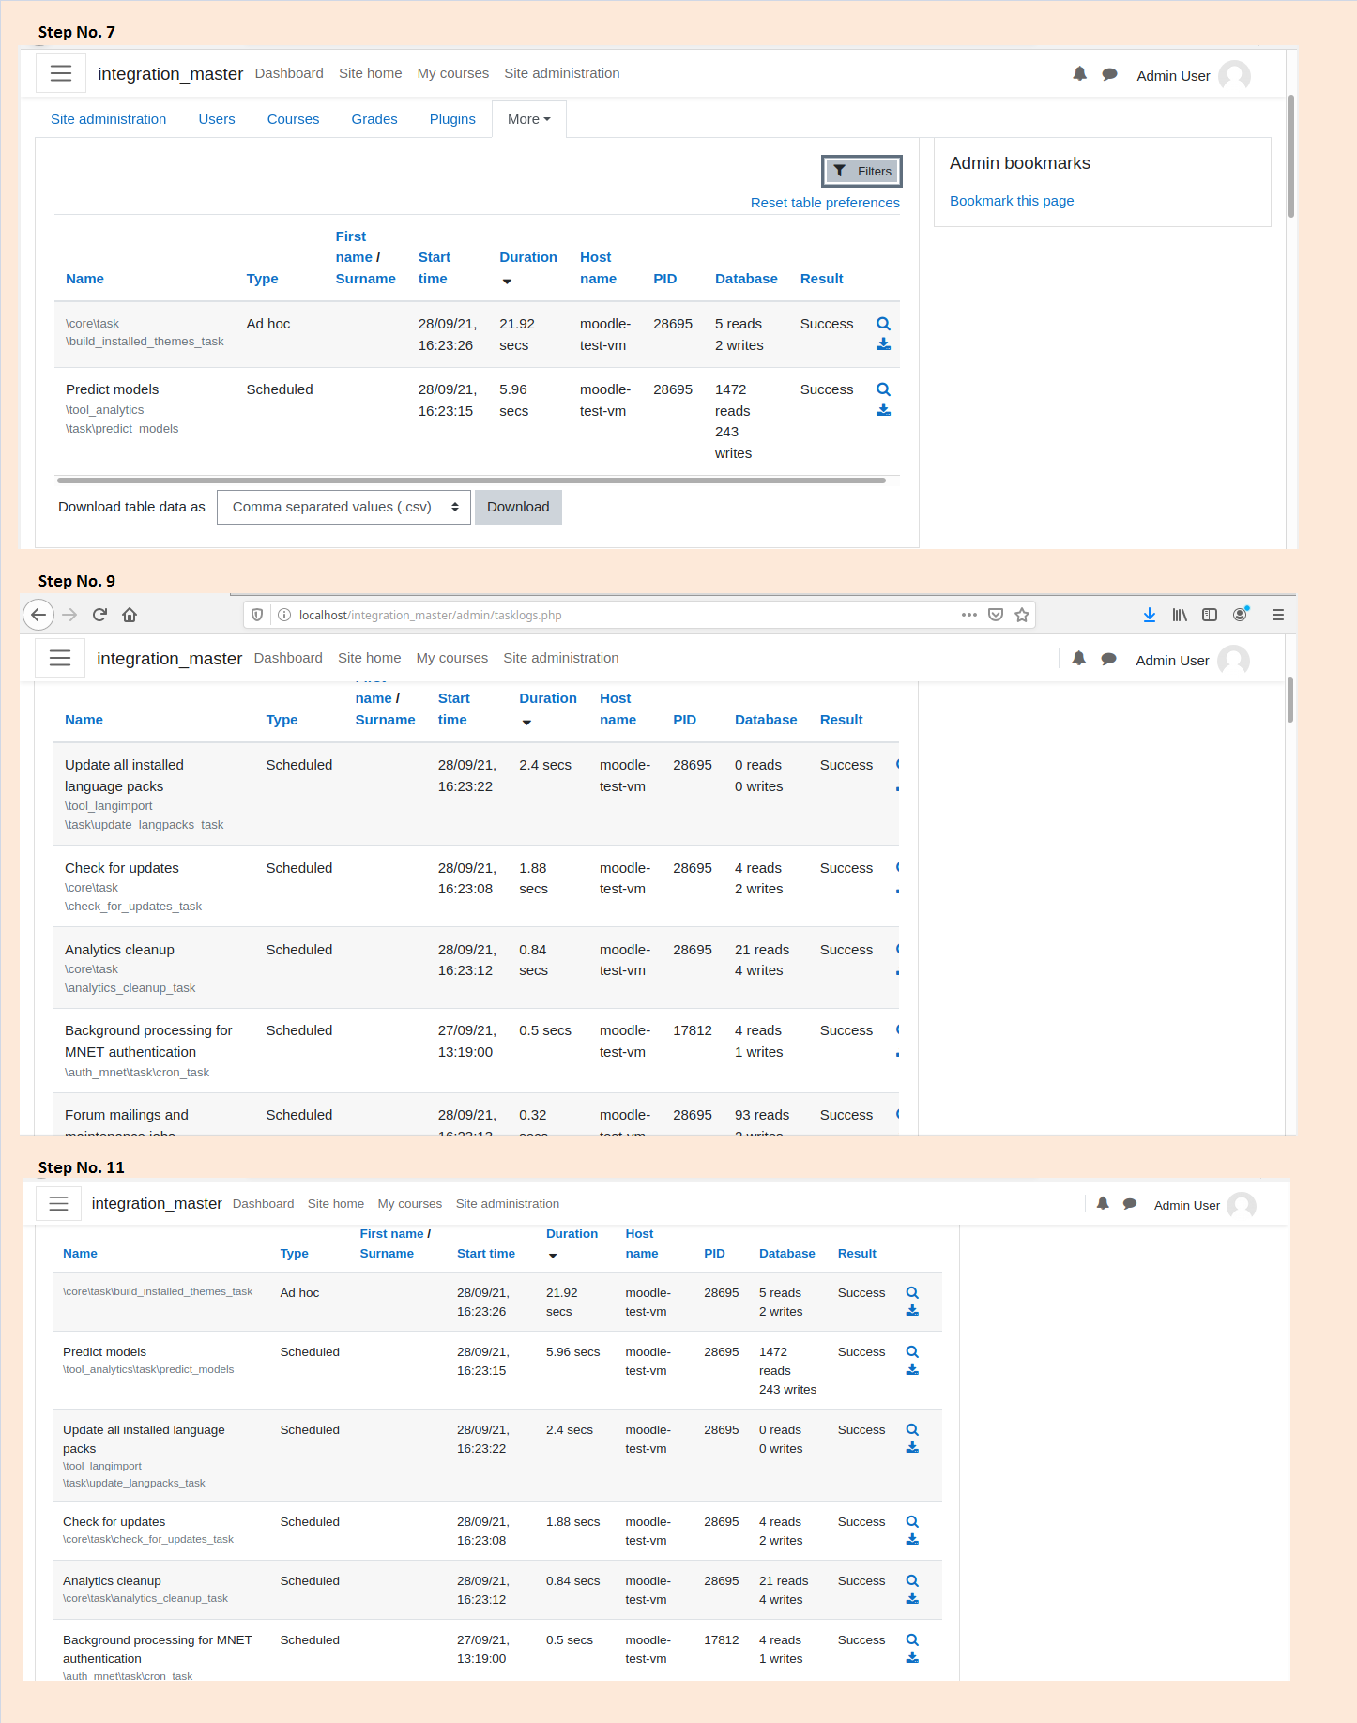Sort by Database column header in Step 9
This screenshot has width=1357, height=1723.
point(766,720)
